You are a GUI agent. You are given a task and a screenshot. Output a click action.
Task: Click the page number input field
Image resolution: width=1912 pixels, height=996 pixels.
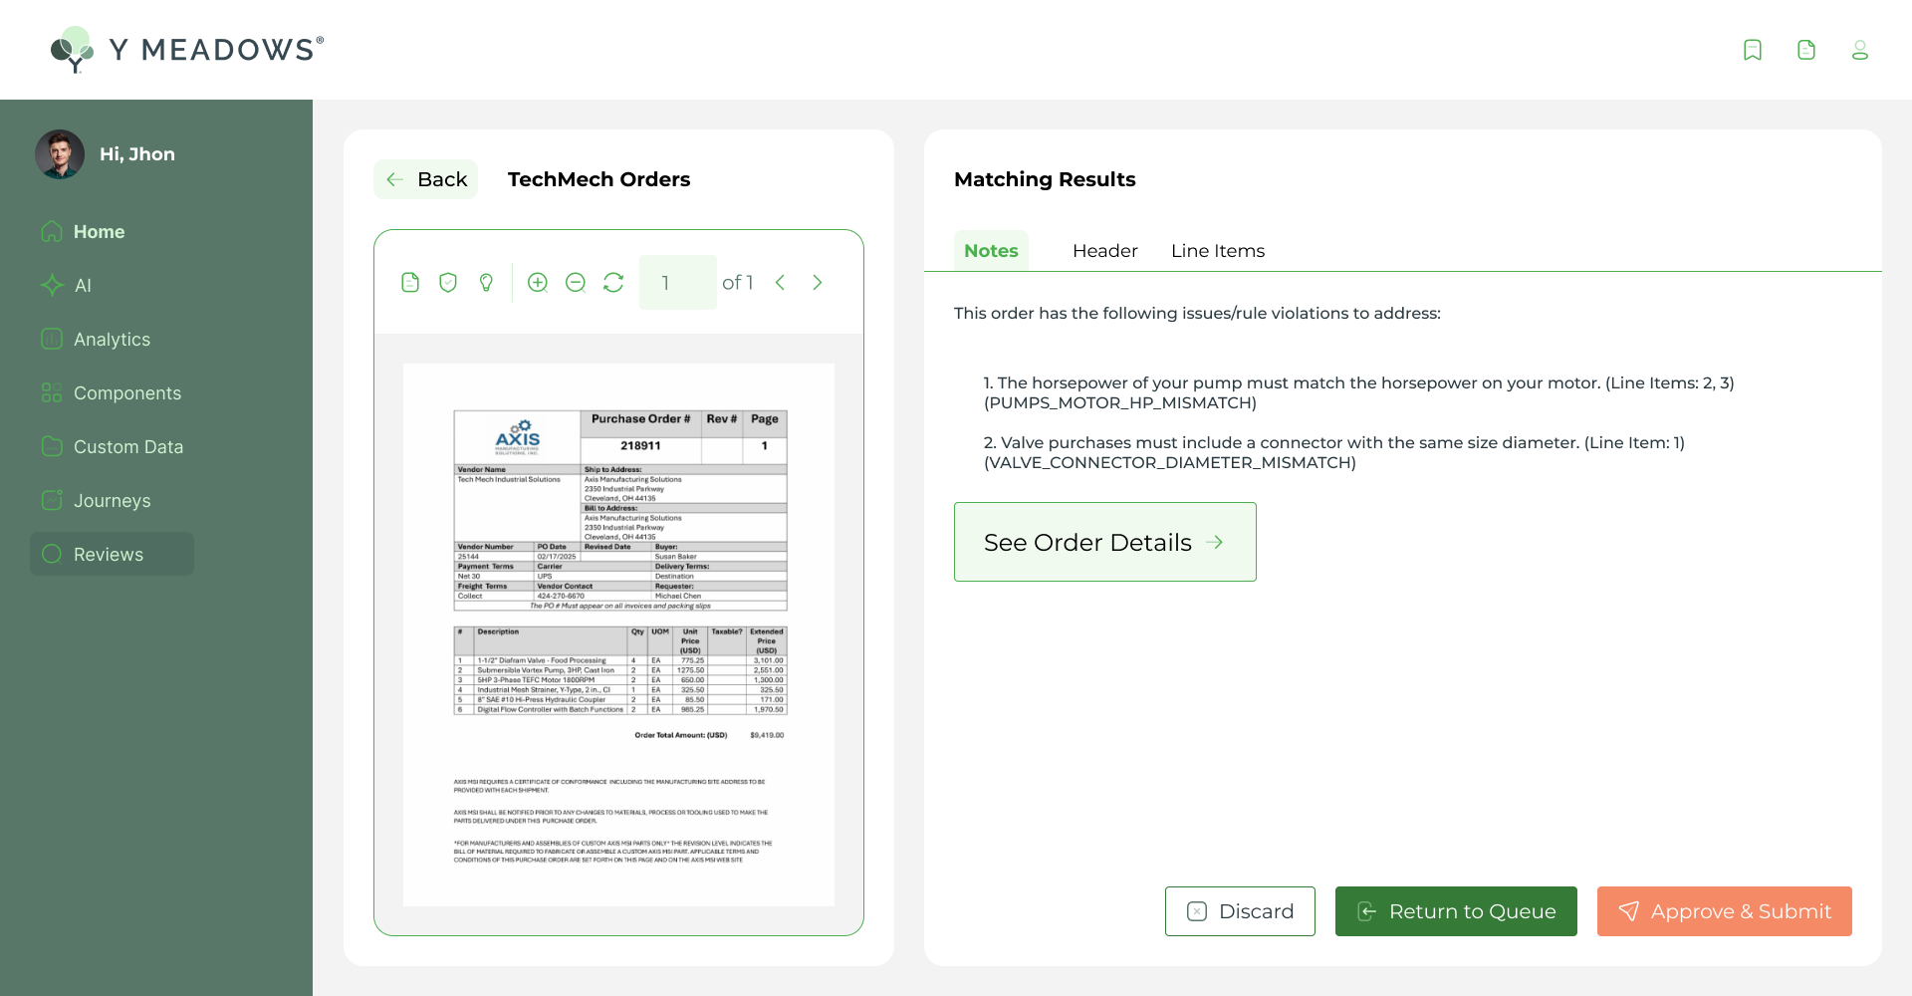coord(677,283)
